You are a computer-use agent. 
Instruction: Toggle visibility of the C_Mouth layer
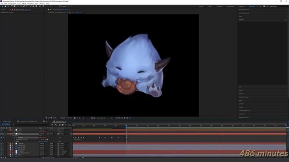[1, 143]
